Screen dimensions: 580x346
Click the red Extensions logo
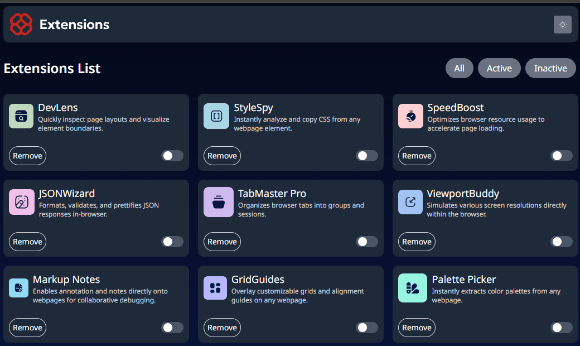22,25
